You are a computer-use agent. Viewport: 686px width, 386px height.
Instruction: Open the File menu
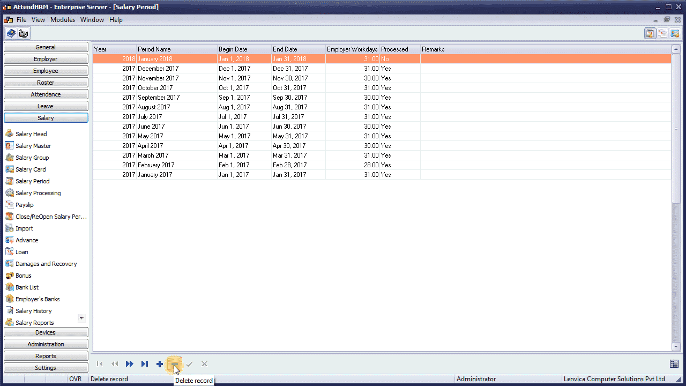tap(21, 20)
